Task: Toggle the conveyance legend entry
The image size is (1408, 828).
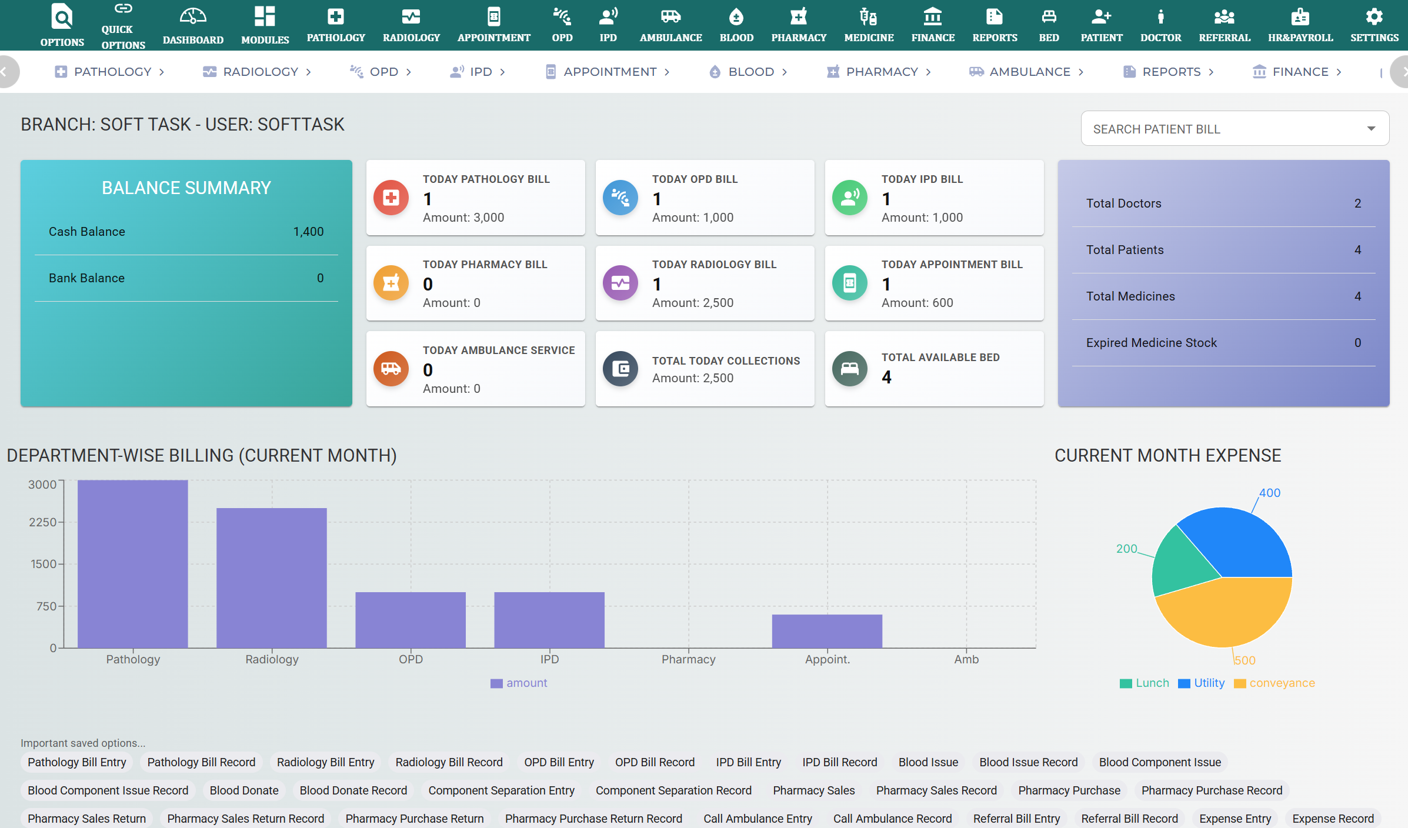Action: pyautogui.click(x=1274, y=683)
